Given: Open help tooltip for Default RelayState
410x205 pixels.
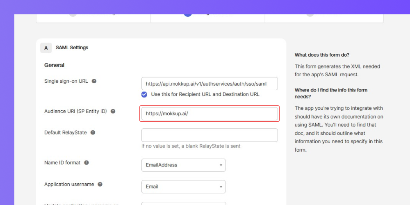Looking at the screenshot, I should tap(93, 132).
